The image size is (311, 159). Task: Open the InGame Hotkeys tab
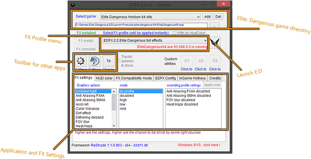coord(193,78)
